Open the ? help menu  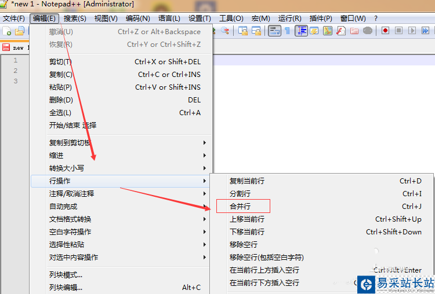(x=376, y=19)
